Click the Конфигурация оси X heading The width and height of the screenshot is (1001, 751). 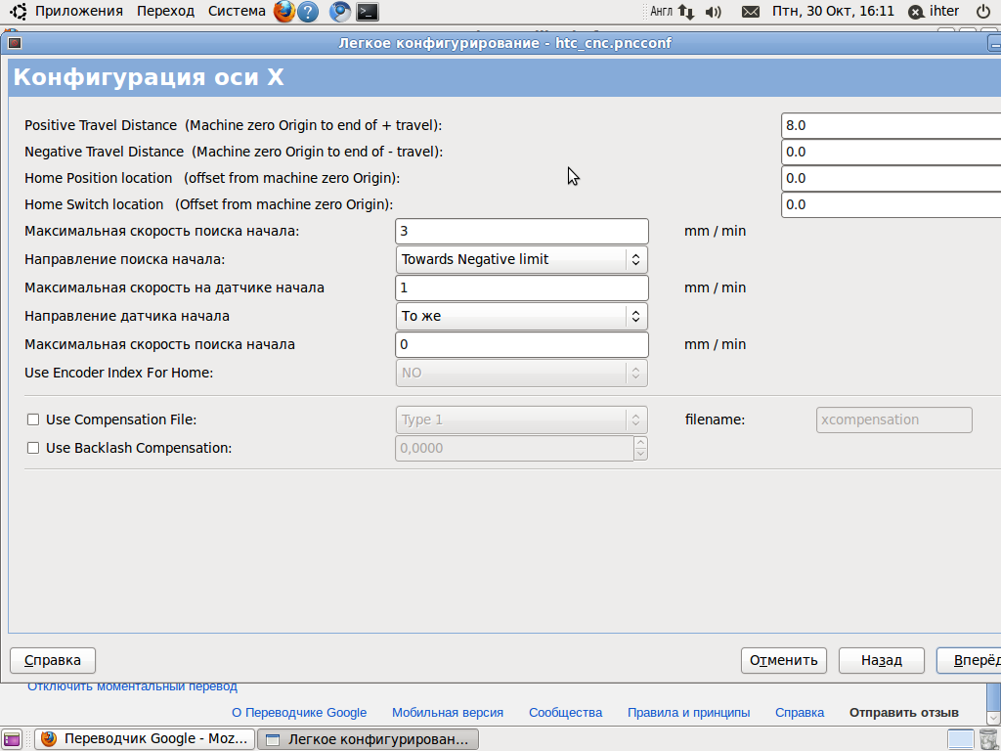click(x=149, y=77)
